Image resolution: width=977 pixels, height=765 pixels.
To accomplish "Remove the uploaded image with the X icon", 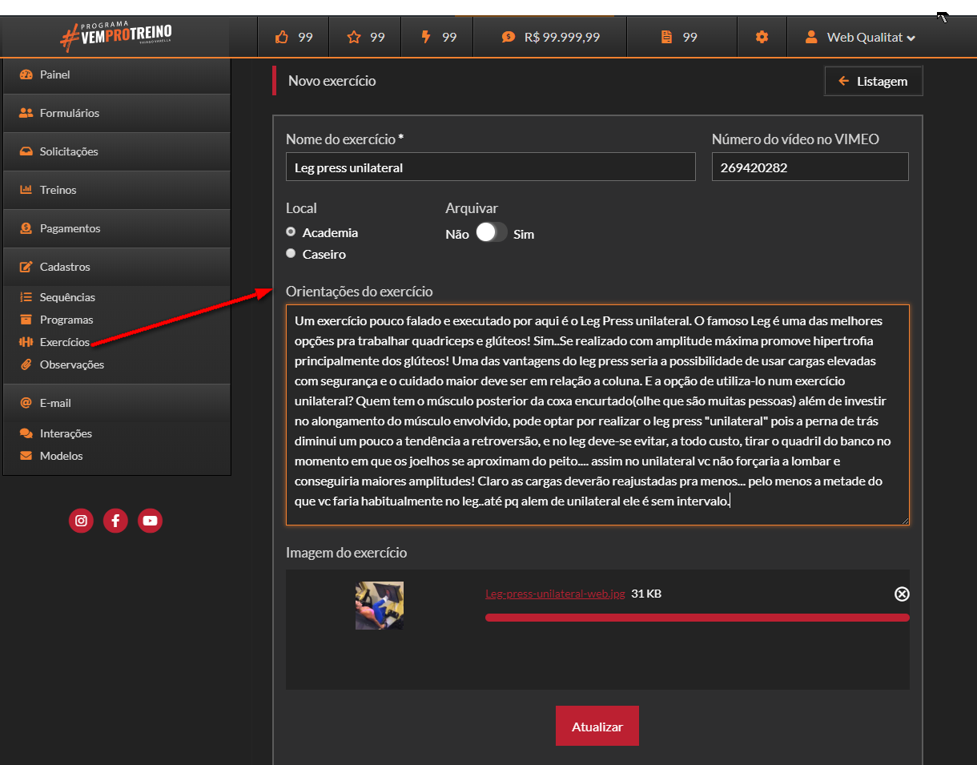I will (x=902, y=594).
